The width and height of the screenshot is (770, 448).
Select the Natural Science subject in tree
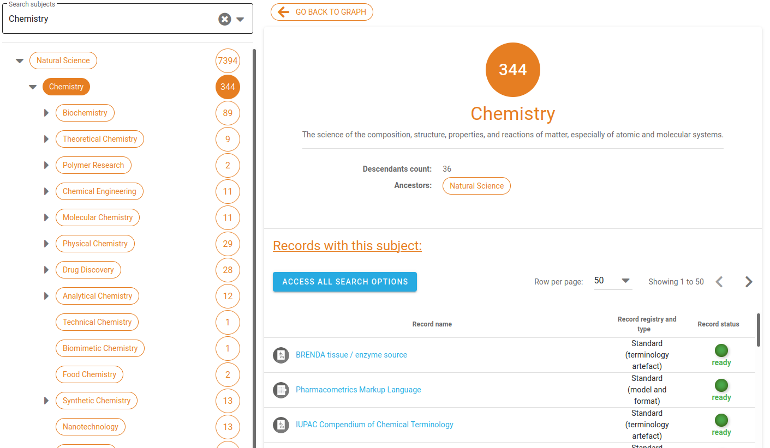point(63,60)
